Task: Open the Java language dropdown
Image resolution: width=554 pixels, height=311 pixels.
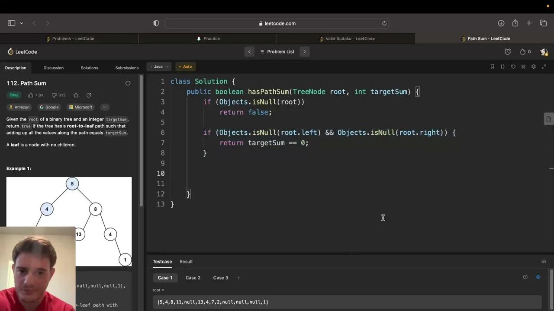Action: [x=159, y=67]
